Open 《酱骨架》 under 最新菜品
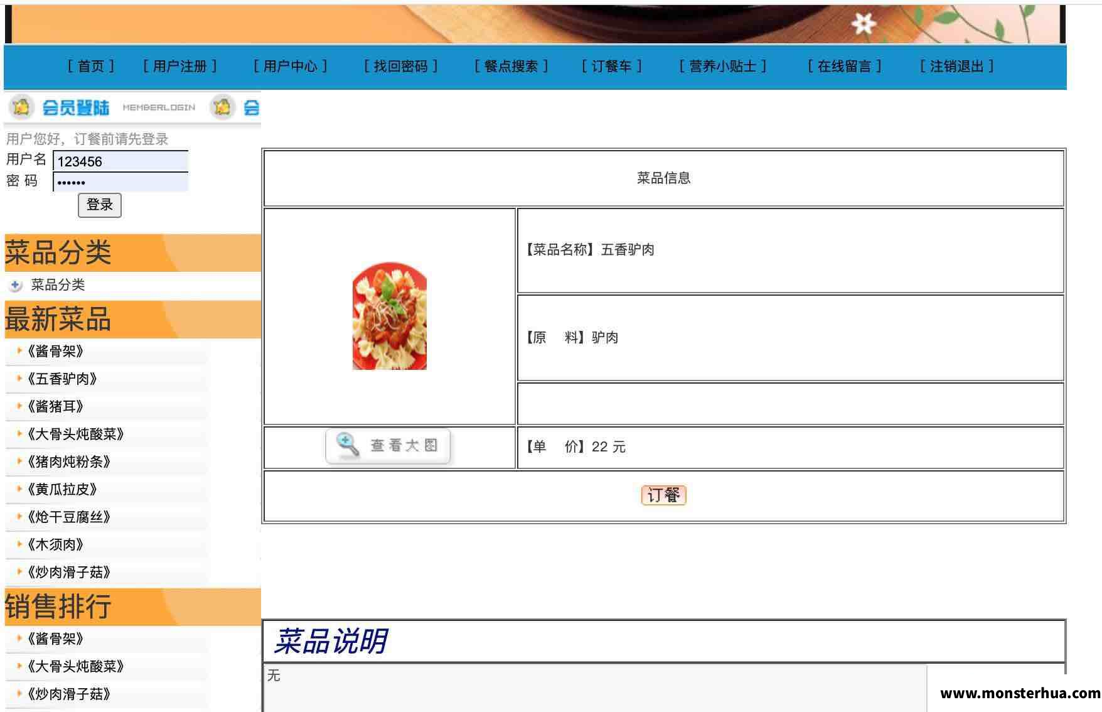The image size is (1102, 712). tap(54, 351)
